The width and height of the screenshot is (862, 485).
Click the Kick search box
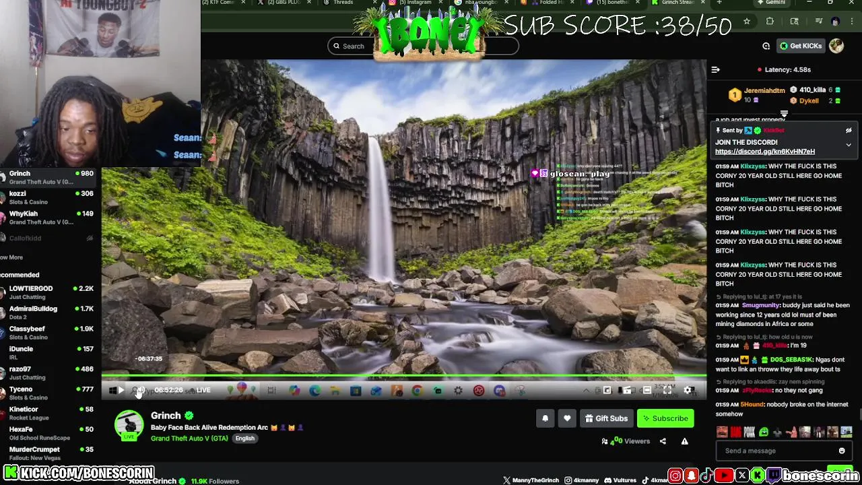coord(423,46)
